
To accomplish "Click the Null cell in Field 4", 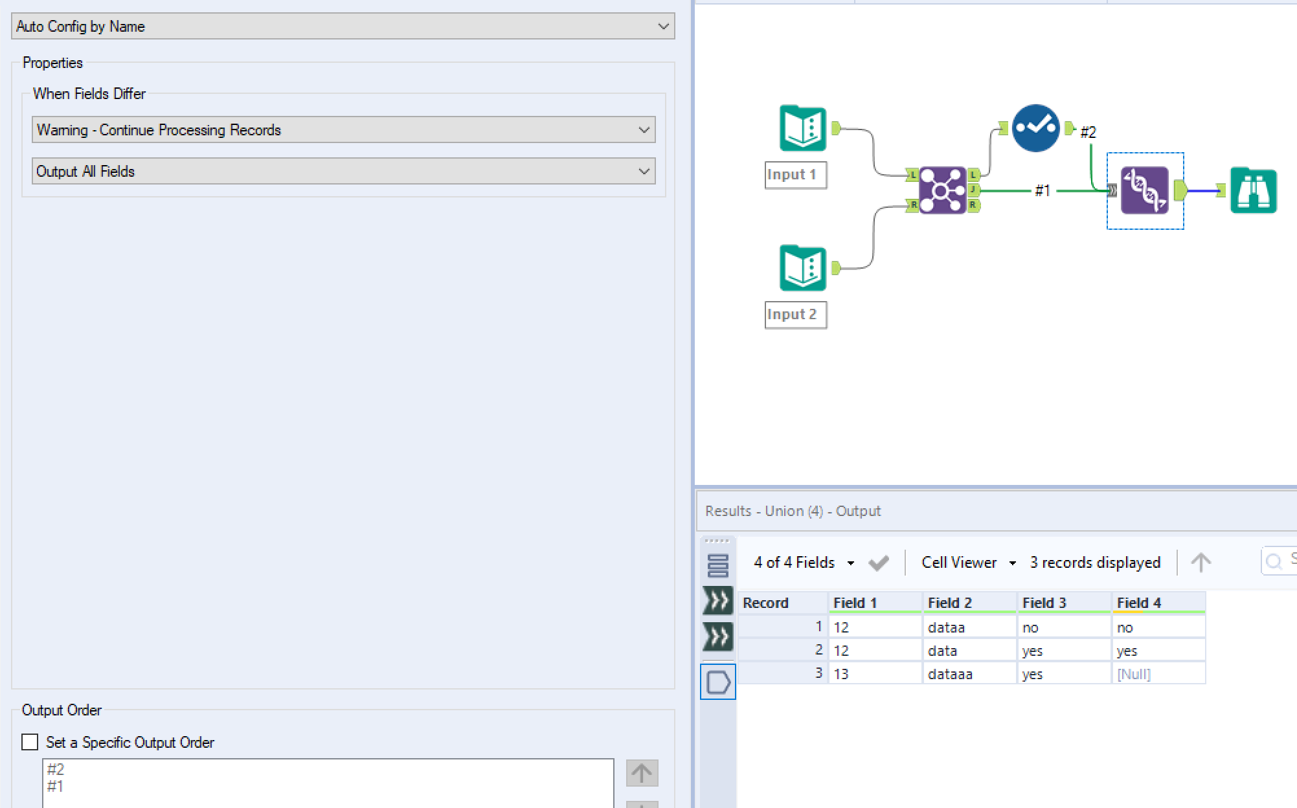I will [1134, 674].
